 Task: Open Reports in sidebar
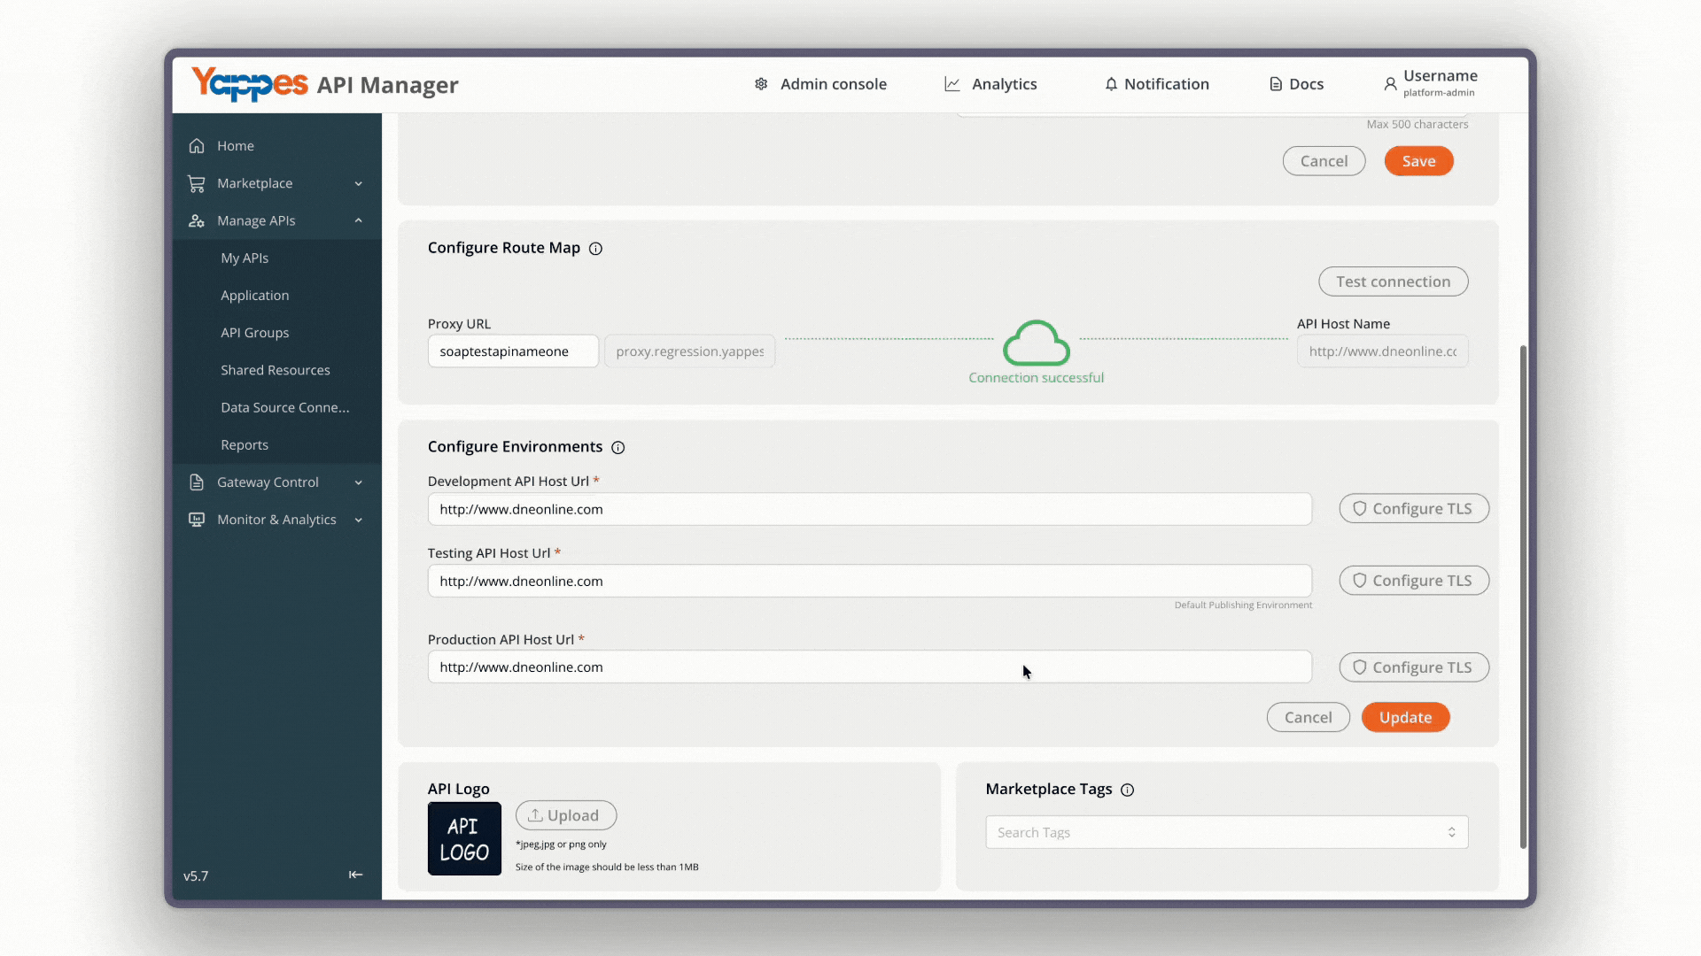(245, 444)
